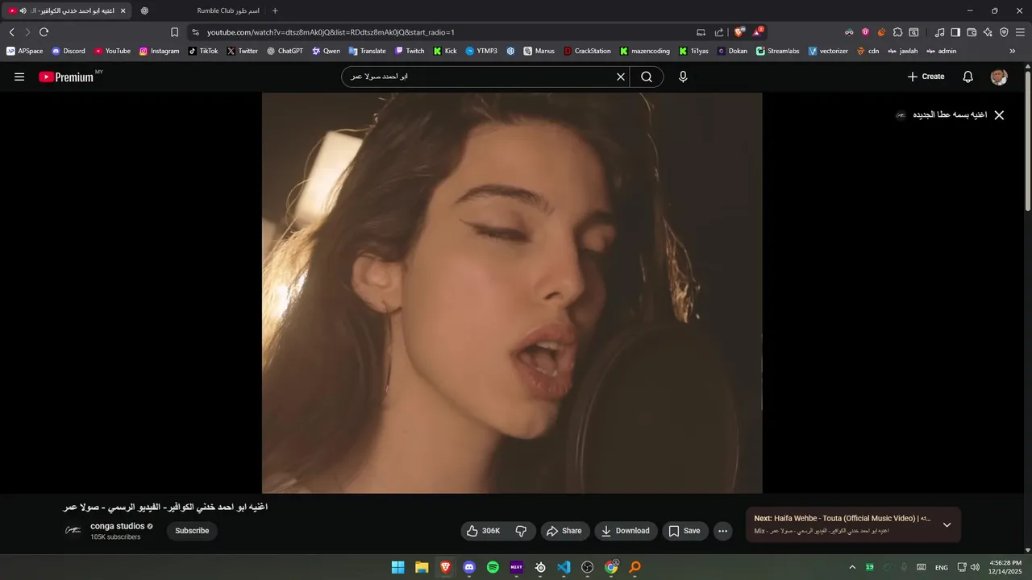Select the active YouTube video tab
The image size is (1032, 580).
(x=68, y=10)
